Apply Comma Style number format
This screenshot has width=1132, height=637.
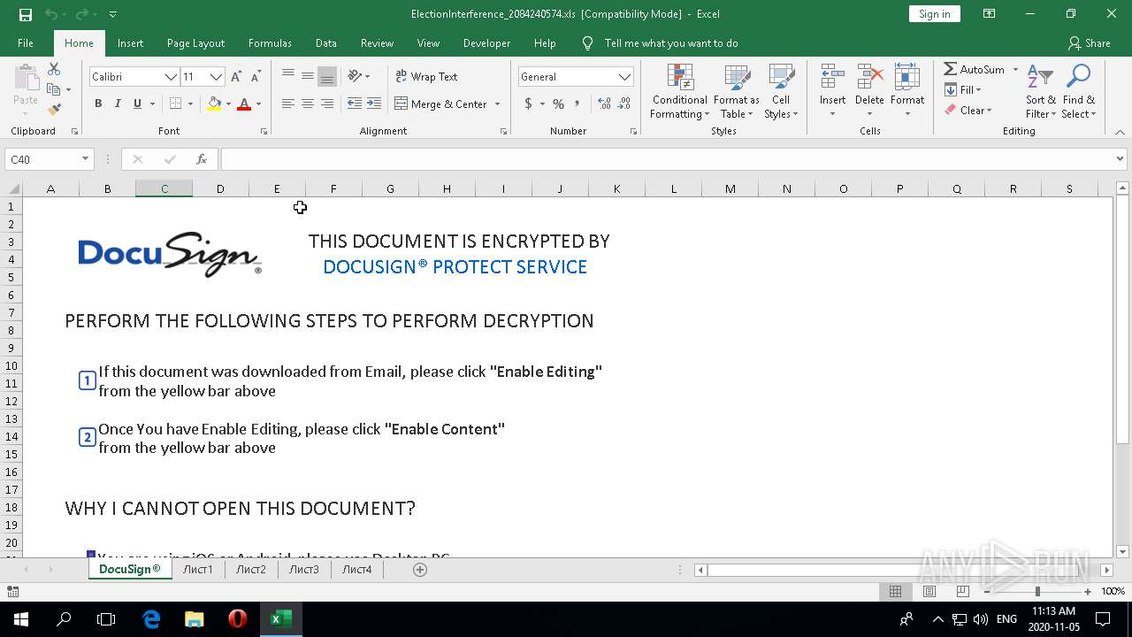577,104
